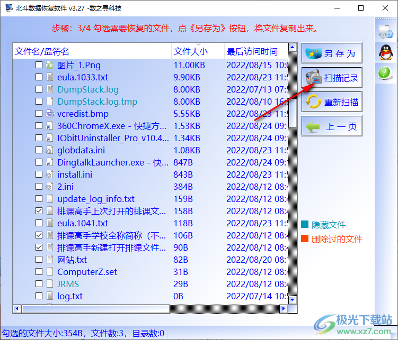398x340 pixels.
Task: Click horizontal scrollbar right arrow
Action: click(284, 309)
